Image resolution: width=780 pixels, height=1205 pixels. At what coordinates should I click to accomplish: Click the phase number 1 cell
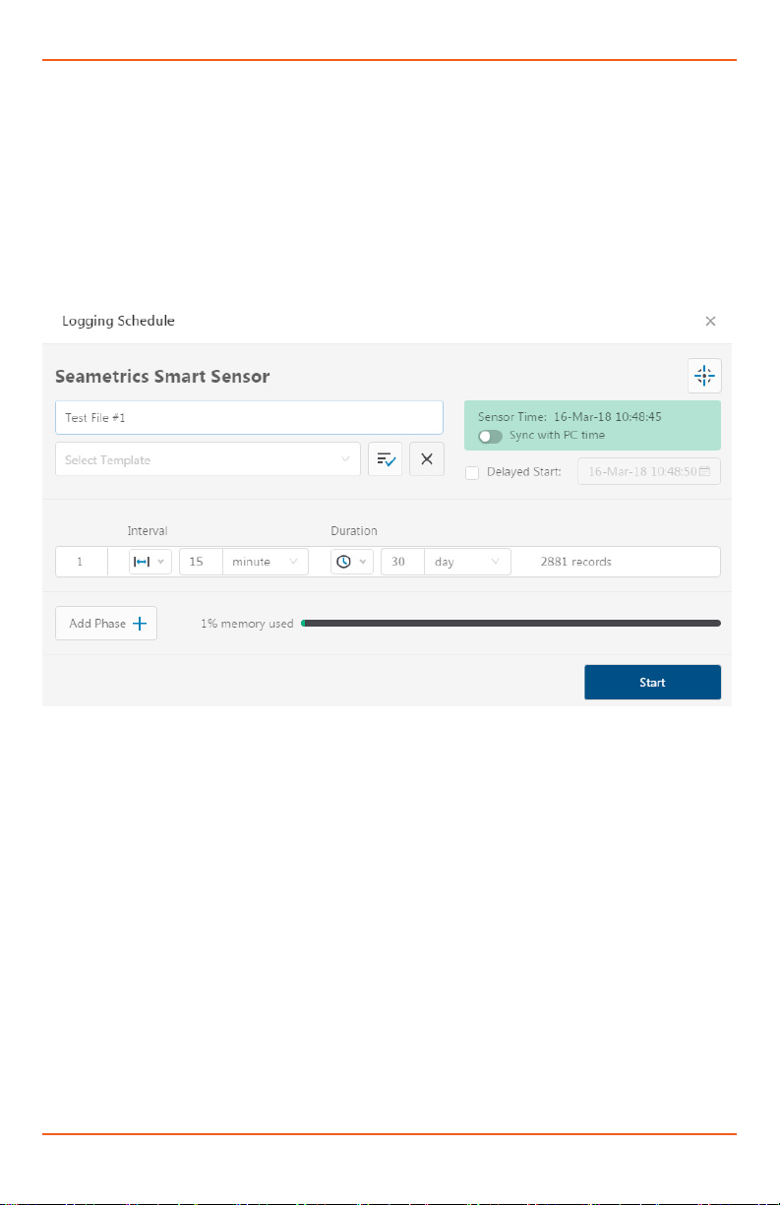tap(81, 562)
